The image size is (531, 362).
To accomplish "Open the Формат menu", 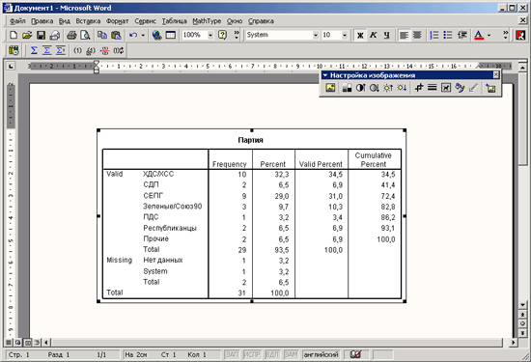I will point(117,21).
